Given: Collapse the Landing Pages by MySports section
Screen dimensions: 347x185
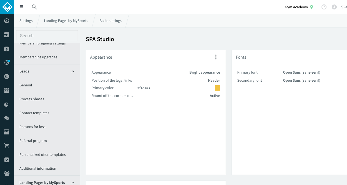Looking at the screenshot, I should [x=73, y=182].
